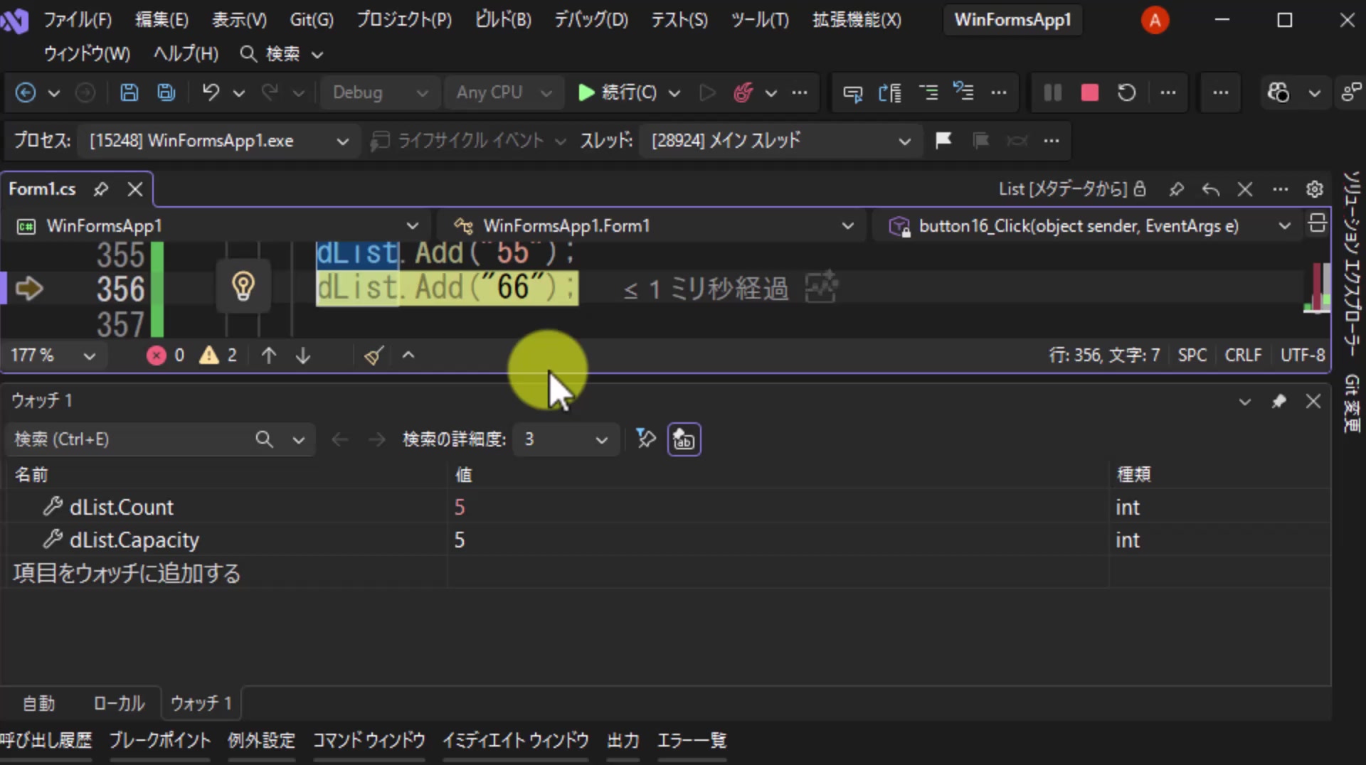Image resolution: width=1366 pixels, height=765 pixels.
Task: Click the Watch search magnifier icon
Action: click(264, 439)
